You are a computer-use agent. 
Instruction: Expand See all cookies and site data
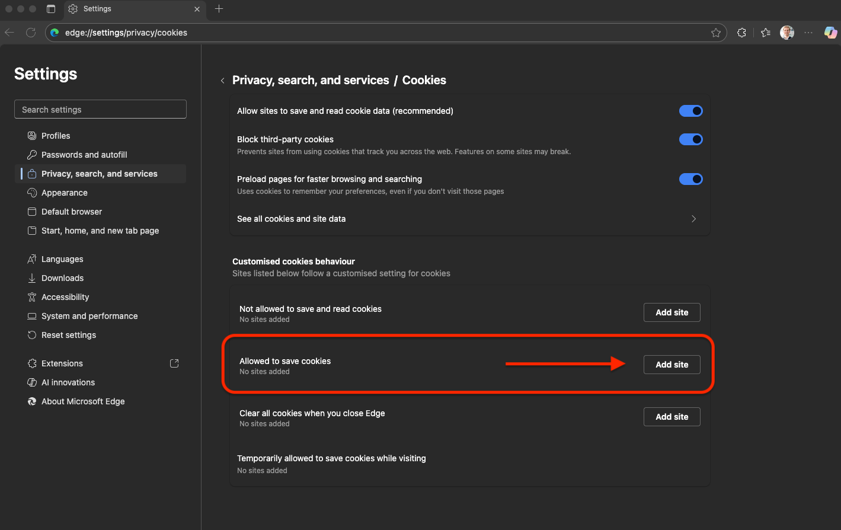[x=693, y=219]
